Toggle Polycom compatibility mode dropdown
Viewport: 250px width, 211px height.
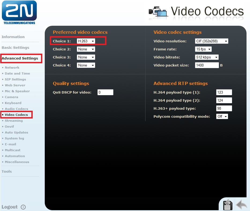(x=222, y=116)
